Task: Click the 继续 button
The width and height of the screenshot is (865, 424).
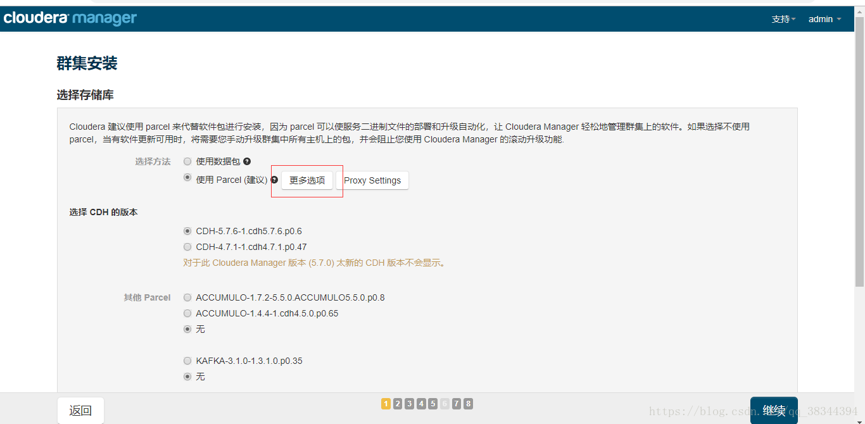Action: [x=774, y=411]
